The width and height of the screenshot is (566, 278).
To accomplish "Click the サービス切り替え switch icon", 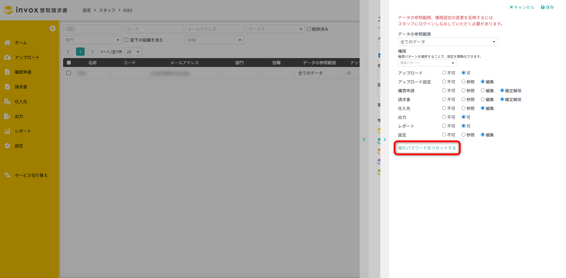I will pyautogui.click(x=7, y=175).
